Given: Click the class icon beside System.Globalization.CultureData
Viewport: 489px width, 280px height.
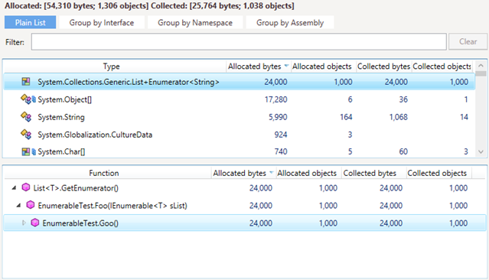Looking at the screenshot, I should click(x=26, y=135).
